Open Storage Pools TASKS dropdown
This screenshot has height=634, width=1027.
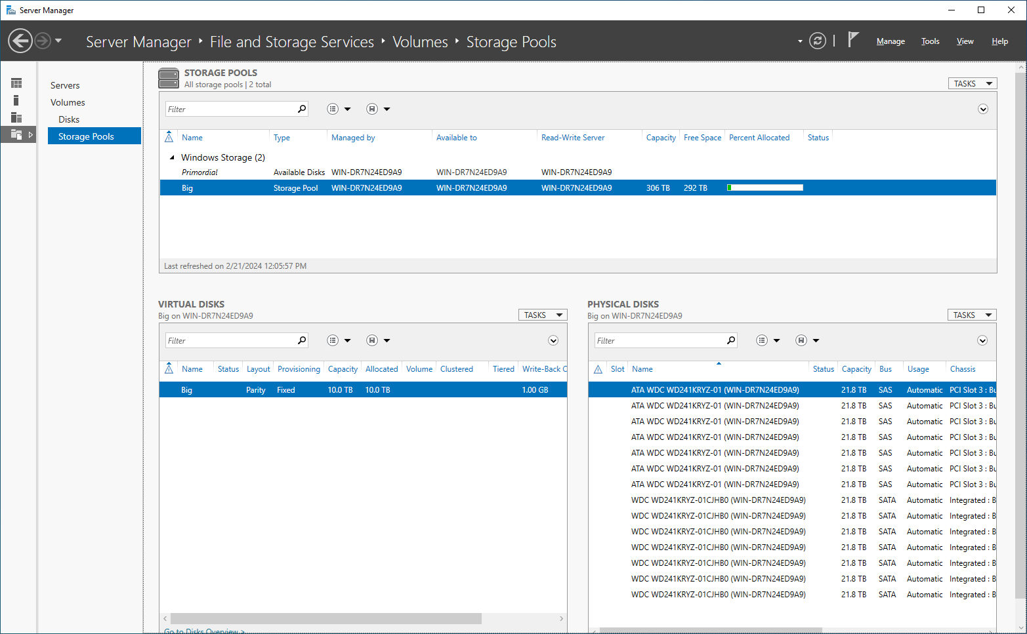tap(973, 83)
